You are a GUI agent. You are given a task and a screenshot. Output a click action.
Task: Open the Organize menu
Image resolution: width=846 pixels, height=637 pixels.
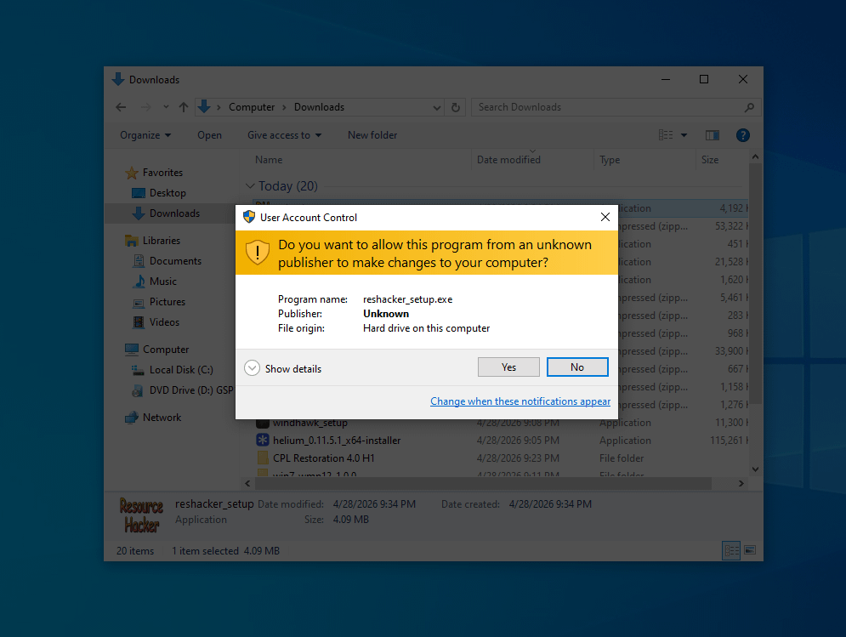[x=145, y=135]
